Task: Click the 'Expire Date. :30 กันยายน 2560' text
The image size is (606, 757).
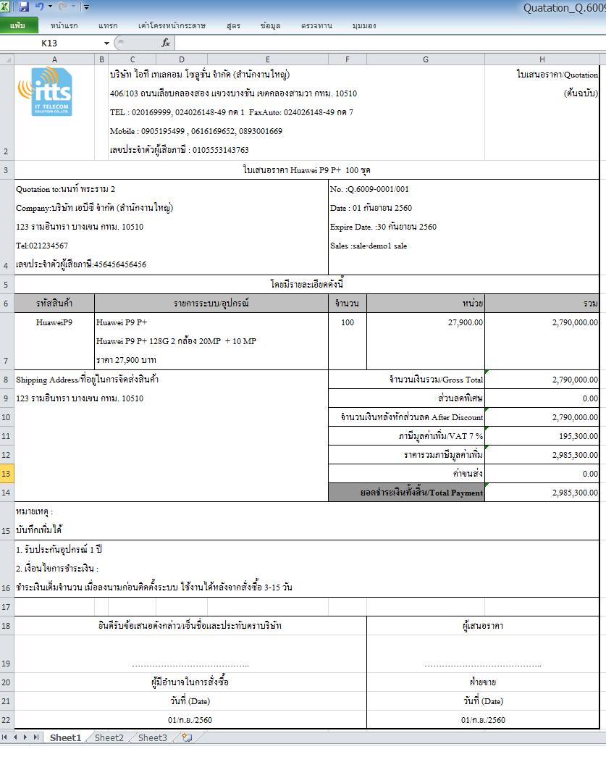Action: [383, 227]
